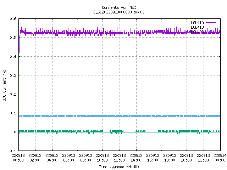The width and height of the screenshot is (227, 170).
Task: Click the x-axis tick 220913 04:00
Action: (x=52, y=158)
